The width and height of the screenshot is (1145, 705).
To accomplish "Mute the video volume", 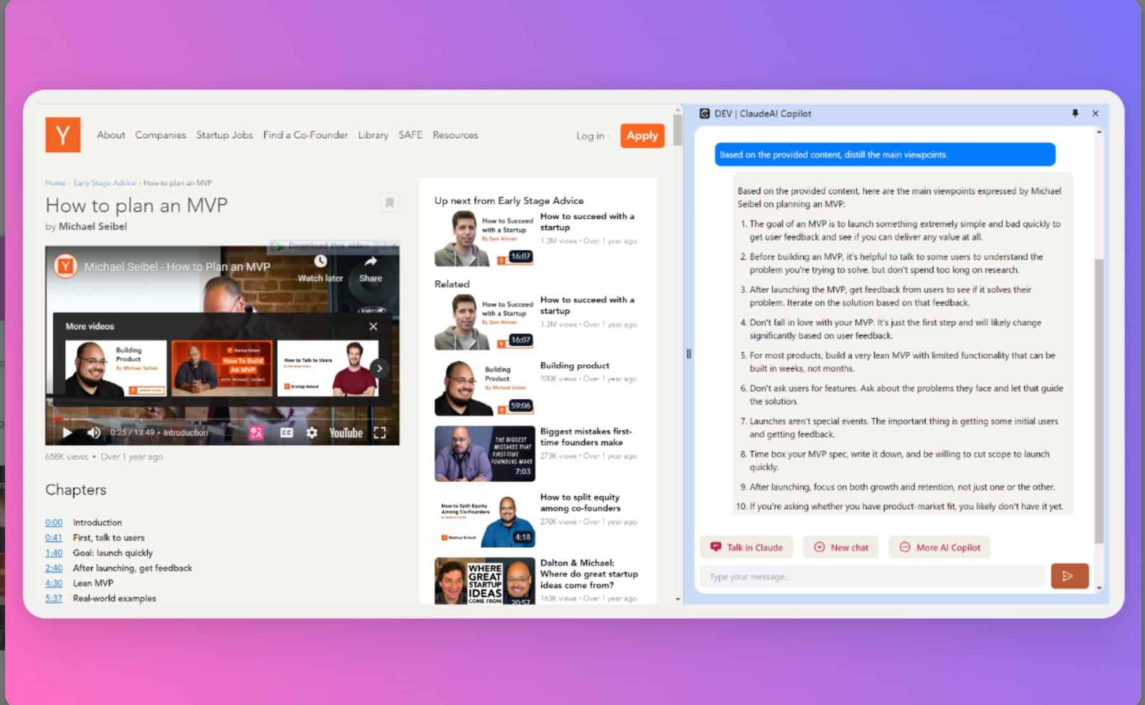I will click(94, 432).
